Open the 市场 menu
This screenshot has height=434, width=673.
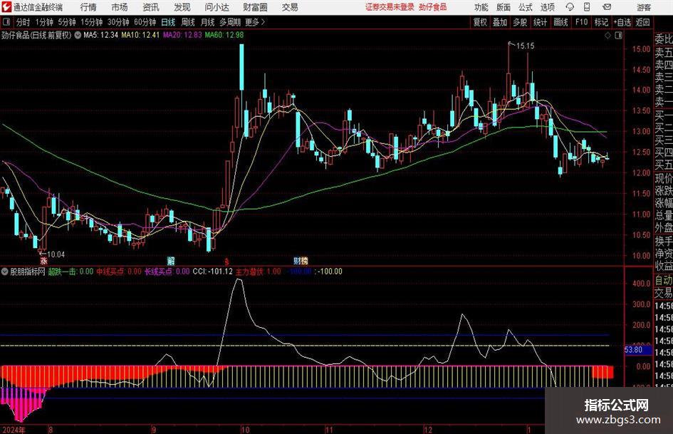click(120, 7)
